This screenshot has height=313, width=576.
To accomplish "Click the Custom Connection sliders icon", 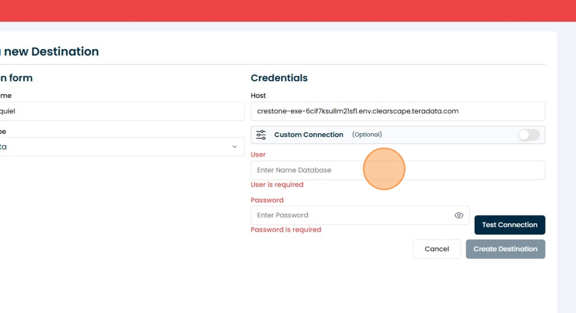I will click(x=261, y=135).
